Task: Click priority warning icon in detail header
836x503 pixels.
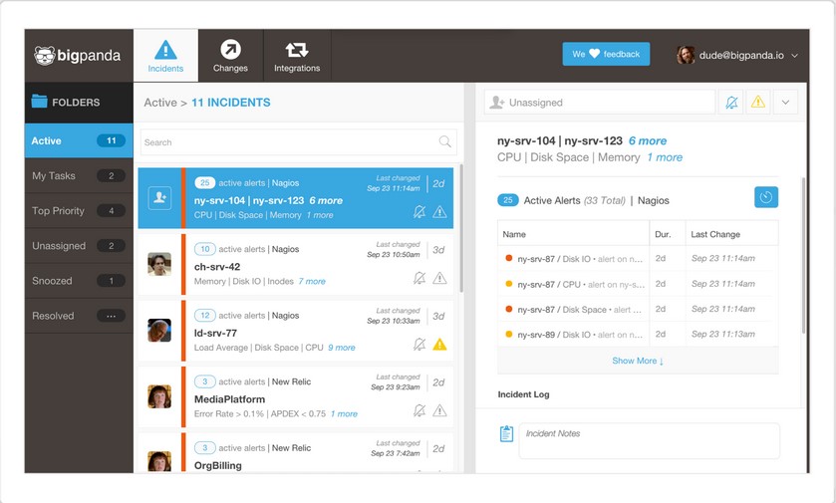Action: (758, 102)
